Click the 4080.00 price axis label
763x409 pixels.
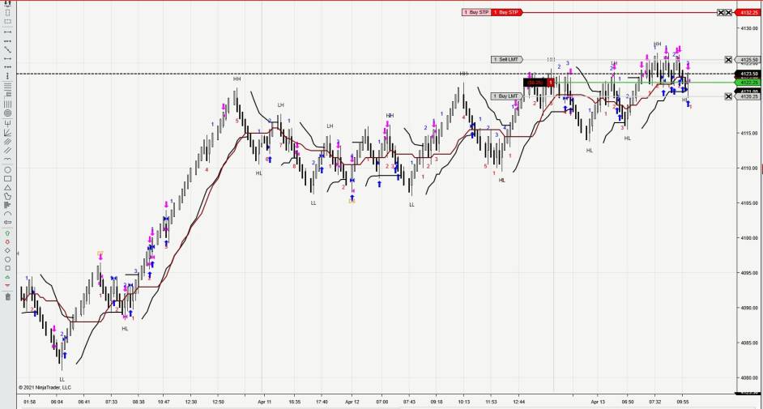[749, 378]
